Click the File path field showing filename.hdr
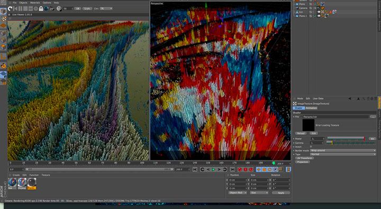This screenshot has height=209, width=381. [x=335, y=117]
